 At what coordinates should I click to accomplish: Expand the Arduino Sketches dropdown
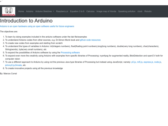coord(45,12)
